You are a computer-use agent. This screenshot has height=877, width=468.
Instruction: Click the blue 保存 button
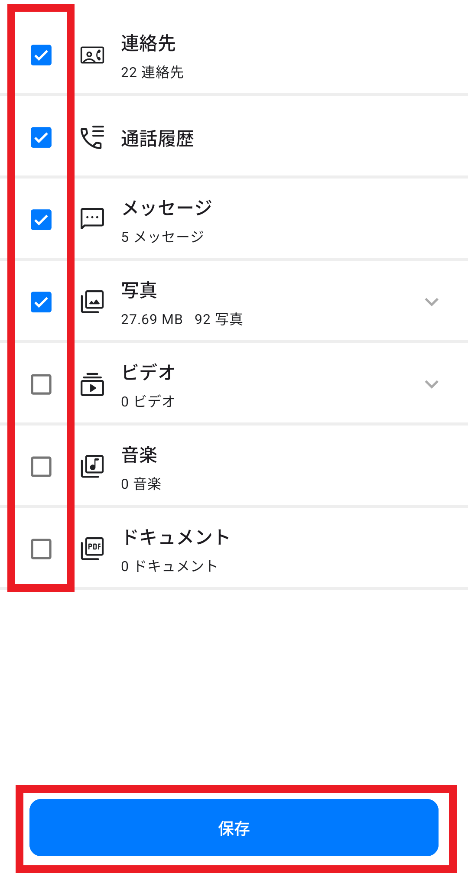pos(234,828)
